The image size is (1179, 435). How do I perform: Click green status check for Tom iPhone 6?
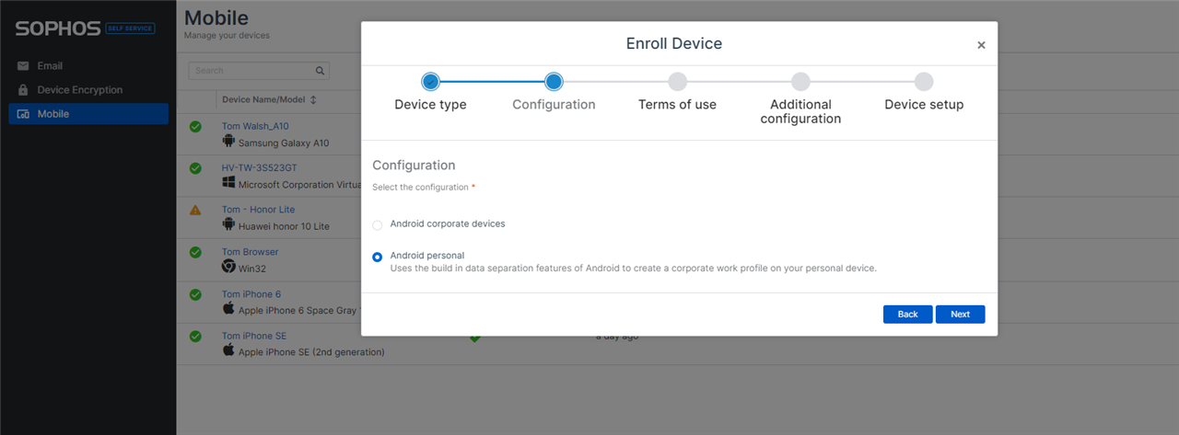tap(195, 294)
